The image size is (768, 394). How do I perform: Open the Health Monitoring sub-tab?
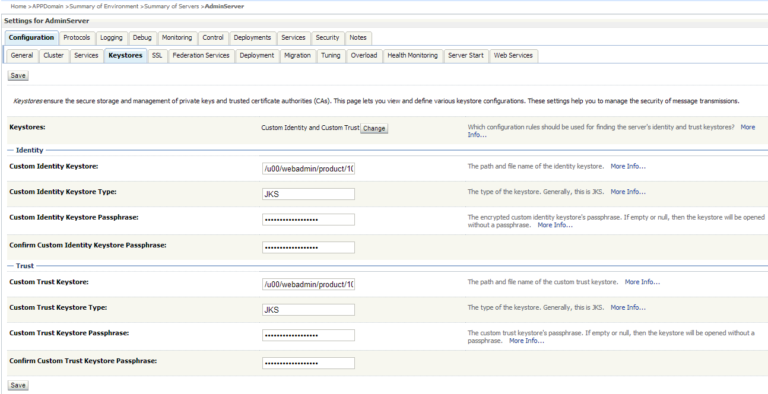pos(412,55)
